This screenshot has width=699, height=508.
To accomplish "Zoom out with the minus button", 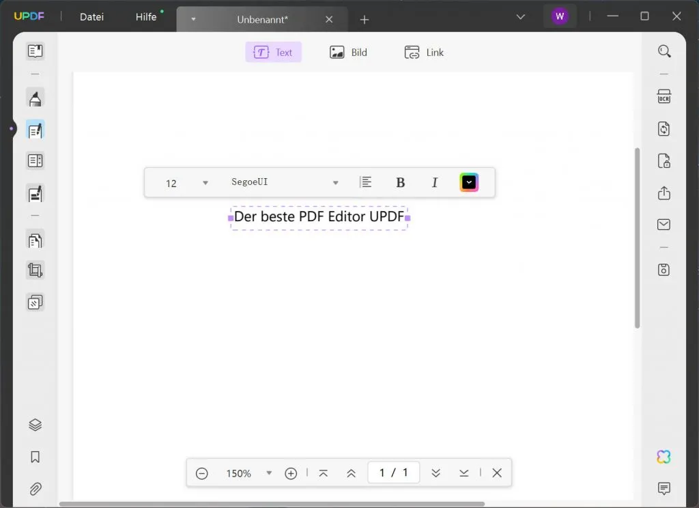I will coord(202,473).
